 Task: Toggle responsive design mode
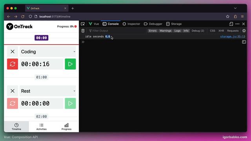click(231, 24)
